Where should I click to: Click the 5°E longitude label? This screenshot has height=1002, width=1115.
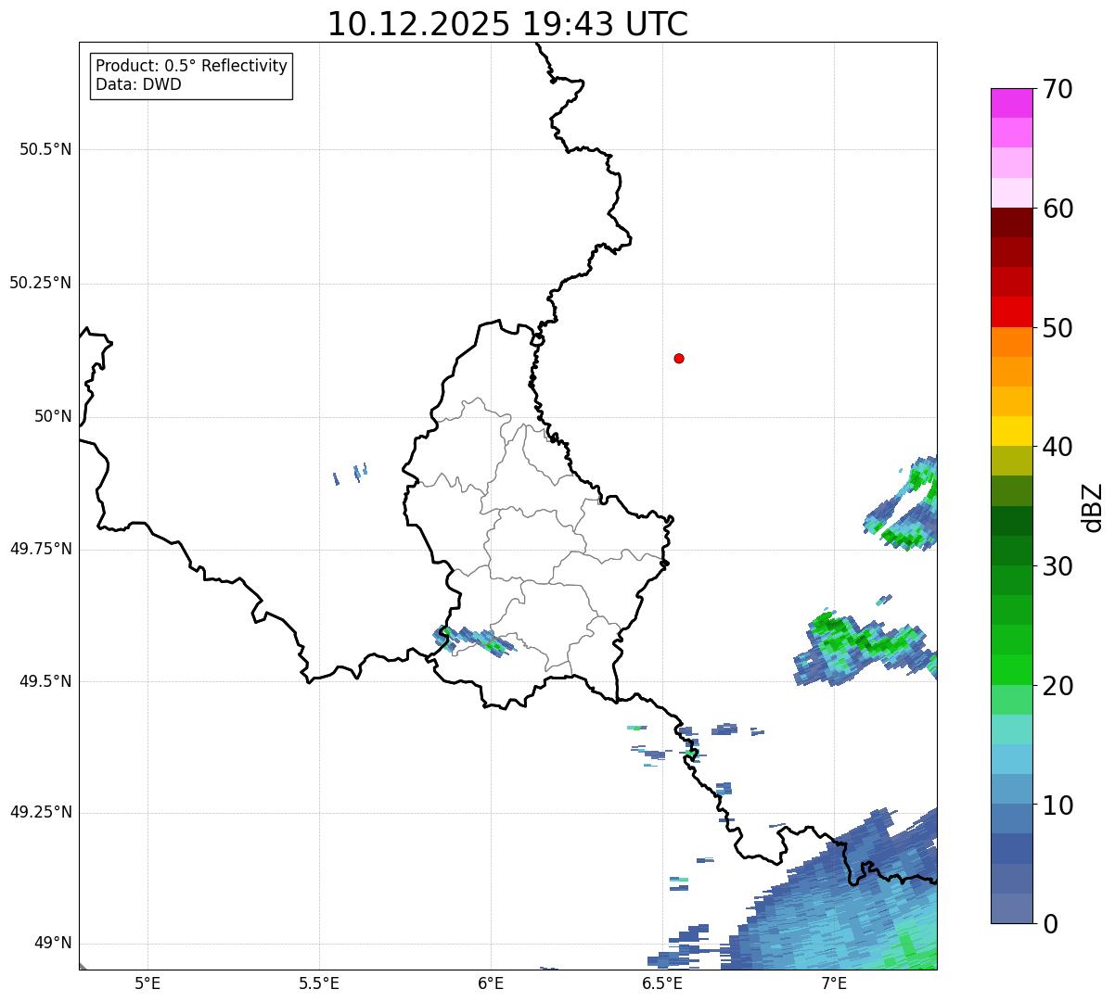147,983
